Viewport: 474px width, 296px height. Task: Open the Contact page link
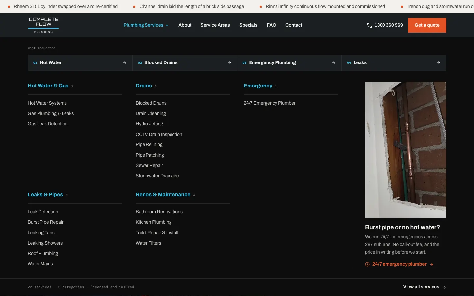[294, 25]
